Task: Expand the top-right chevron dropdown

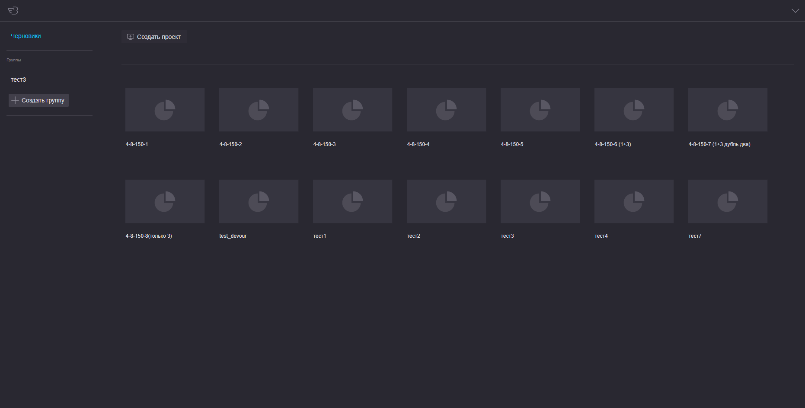Action: (795, 11)
